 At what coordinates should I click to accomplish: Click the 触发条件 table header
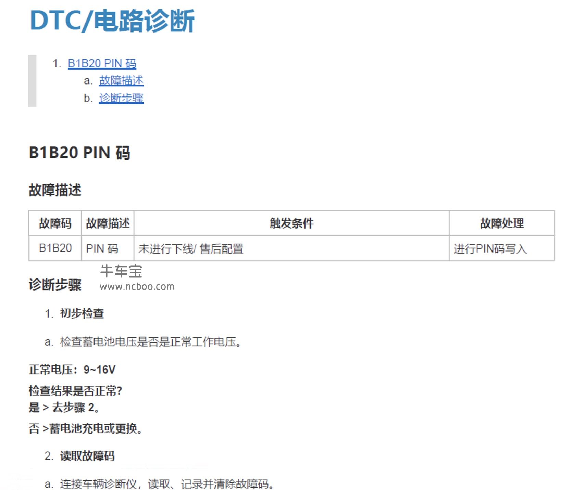[x=291, y=223]
